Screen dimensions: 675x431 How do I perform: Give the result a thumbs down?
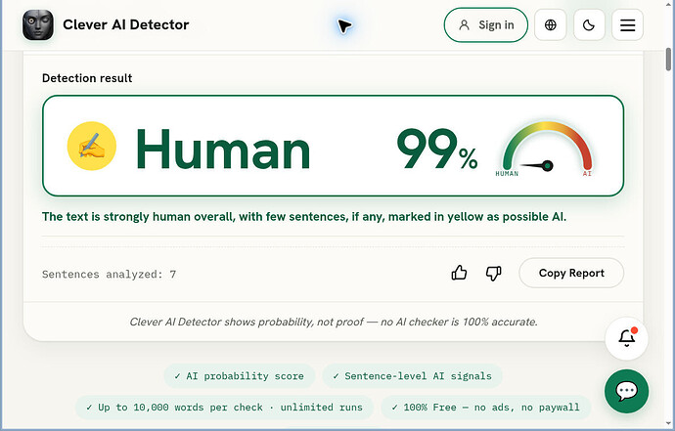493,273
